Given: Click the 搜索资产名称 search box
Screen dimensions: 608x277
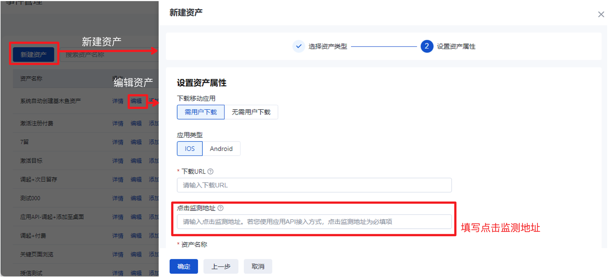Looking at the screenshot, I should point(106,55).
